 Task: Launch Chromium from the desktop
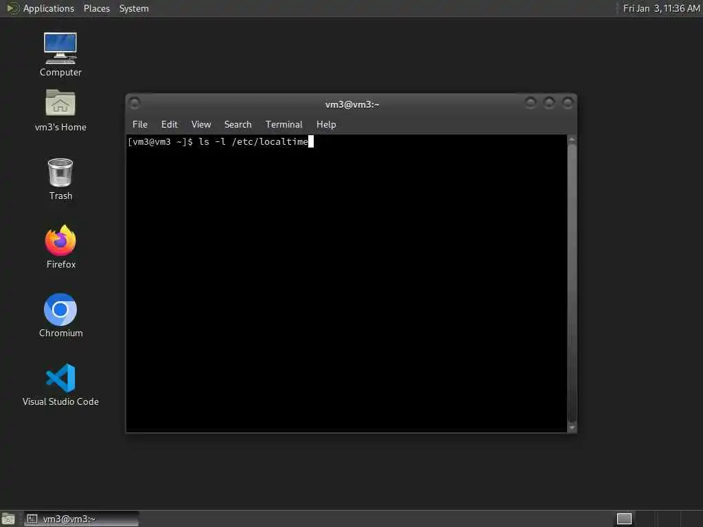click(60, 316)
